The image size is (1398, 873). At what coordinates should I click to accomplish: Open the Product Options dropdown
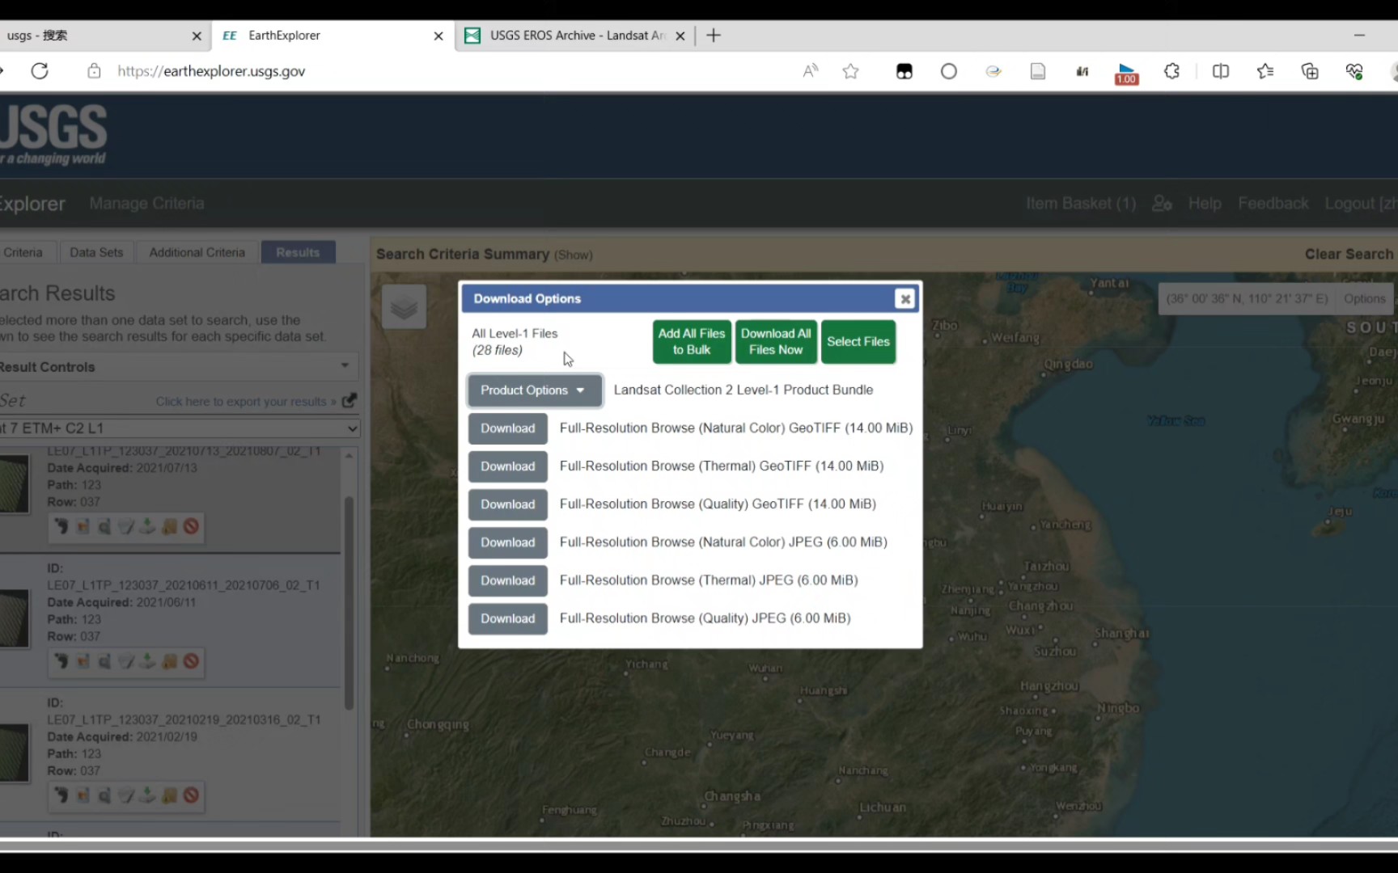(534, 390)
